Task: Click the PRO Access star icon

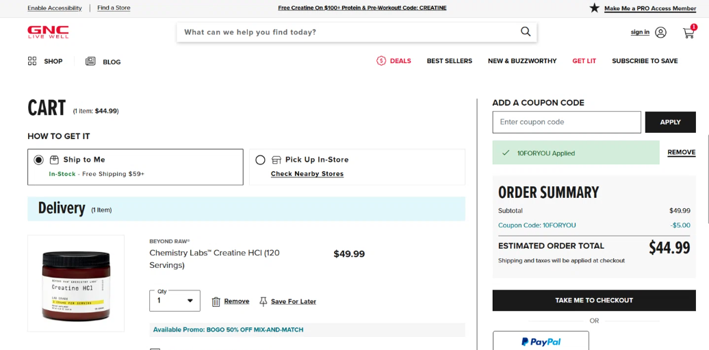Action: (x=594, y=8)
